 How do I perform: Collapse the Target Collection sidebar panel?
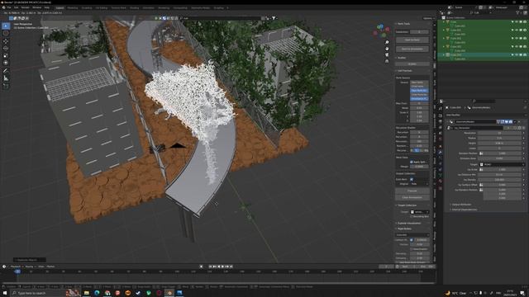click(x=406, y=205)
